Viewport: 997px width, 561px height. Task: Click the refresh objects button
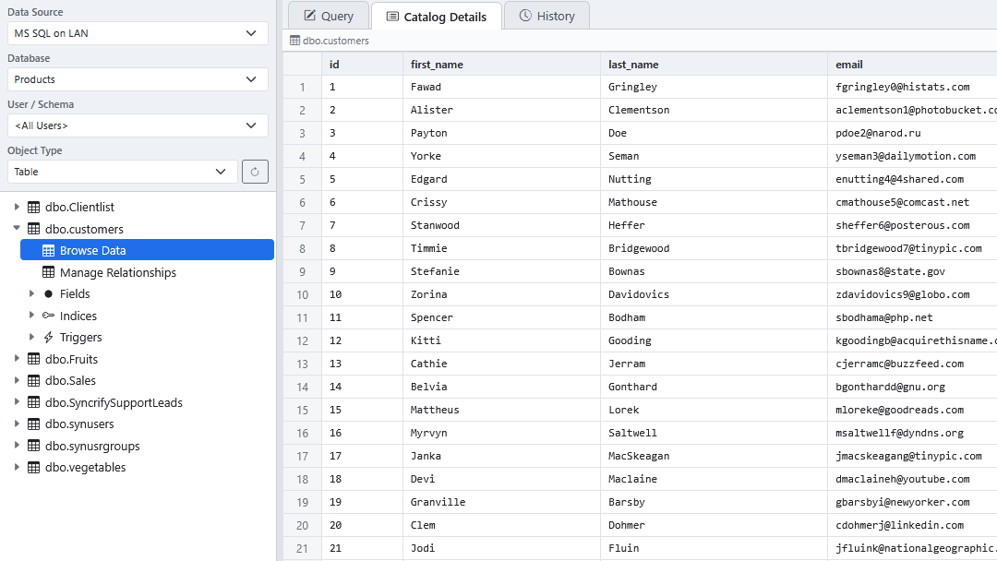(x=255, y=172)
